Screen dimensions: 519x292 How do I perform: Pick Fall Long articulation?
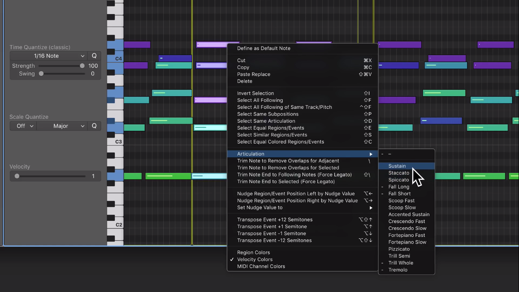point(407,187)
